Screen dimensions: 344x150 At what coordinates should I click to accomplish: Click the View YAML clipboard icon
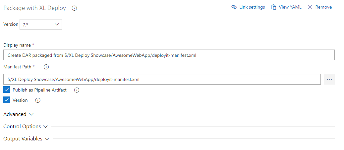tap(273, 7)
